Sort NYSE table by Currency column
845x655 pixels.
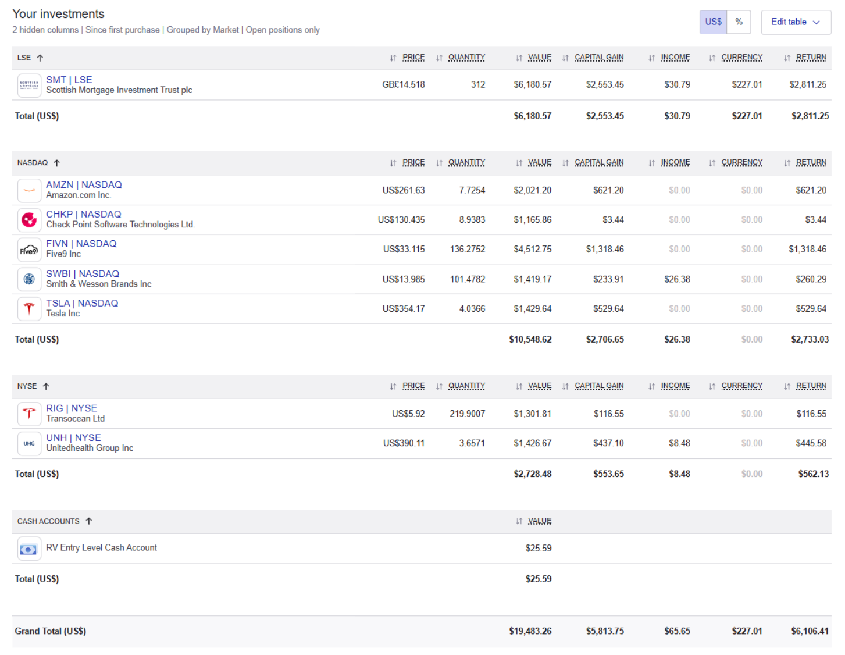tap(736, 386)
